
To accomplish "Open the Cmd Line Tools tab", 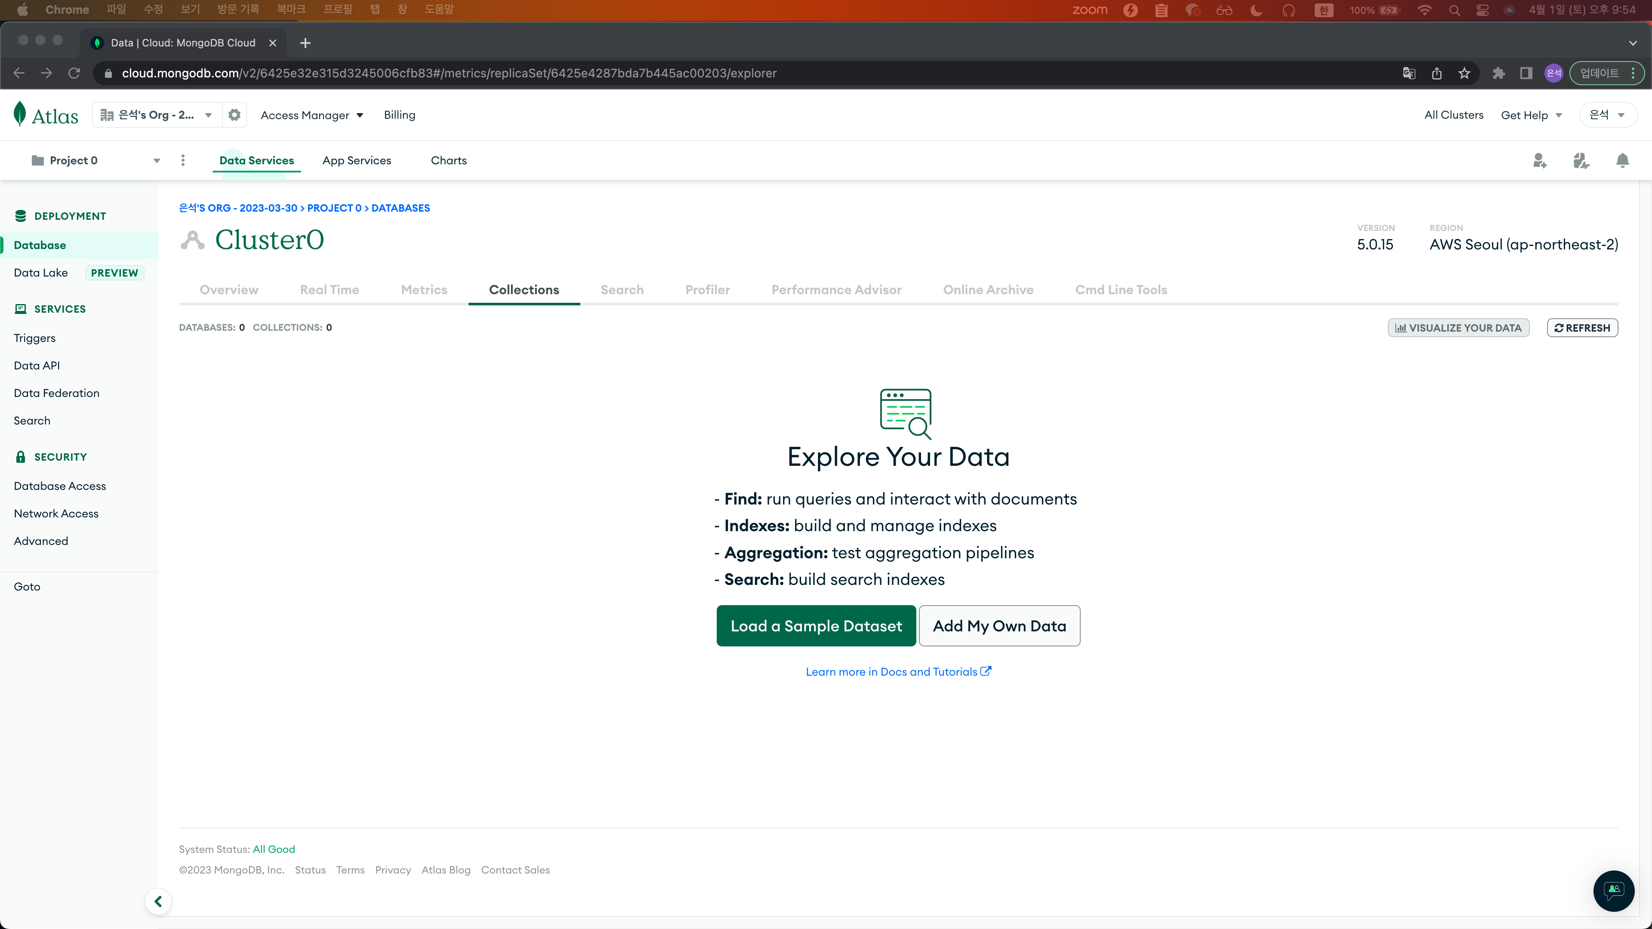I will (x=1121, y=290).
